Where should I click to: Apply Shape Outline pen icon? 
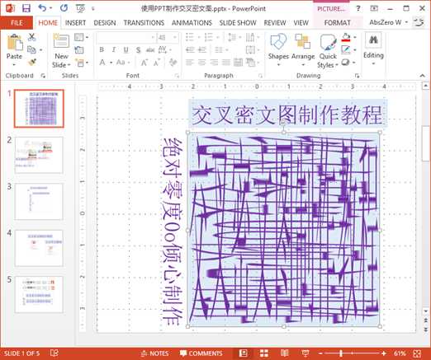point(346,50)
